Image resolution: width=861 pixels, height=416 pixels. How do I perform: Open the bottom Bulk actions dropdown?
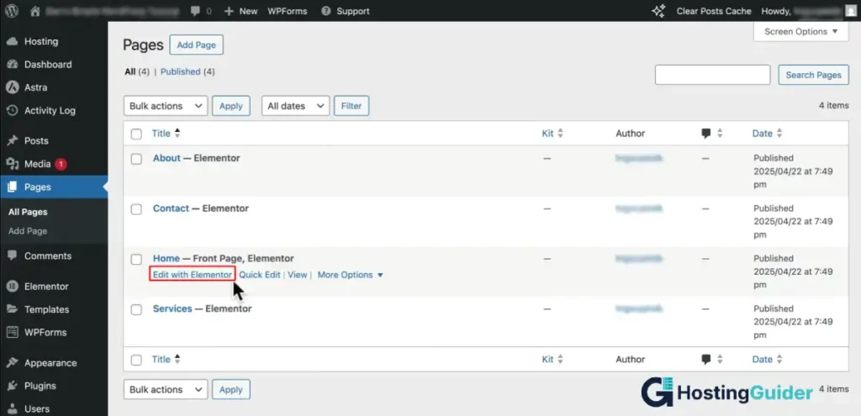coord(166,390)
